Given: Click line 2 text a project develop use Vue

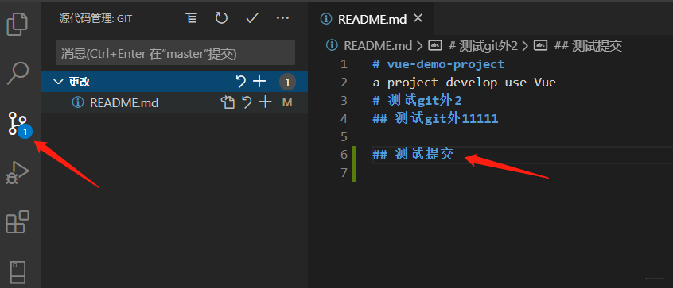Looking at the screenshot, I should [x=464, y=83].
